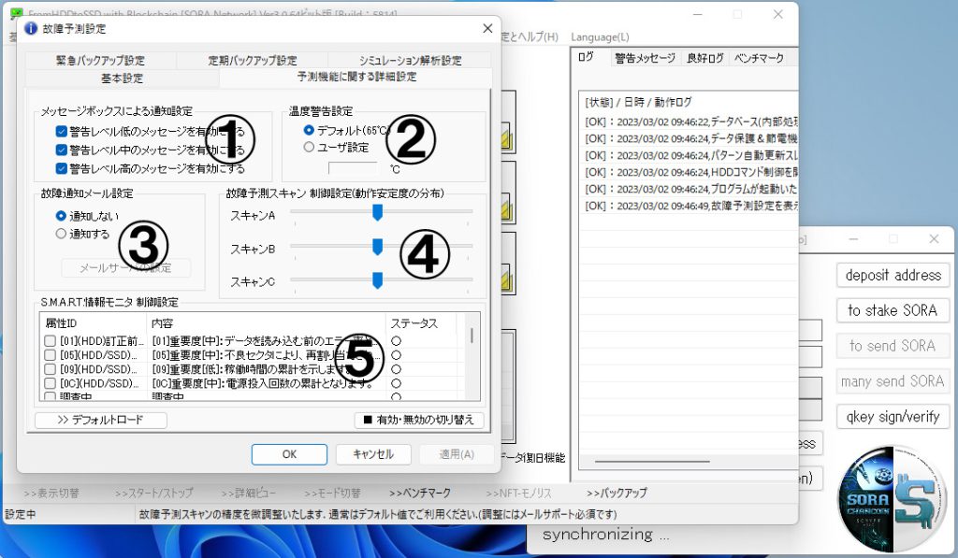Check the [0C](HDD/SSD) attribute checkbox
958x558 pixels.
click(x=51, y=383)
